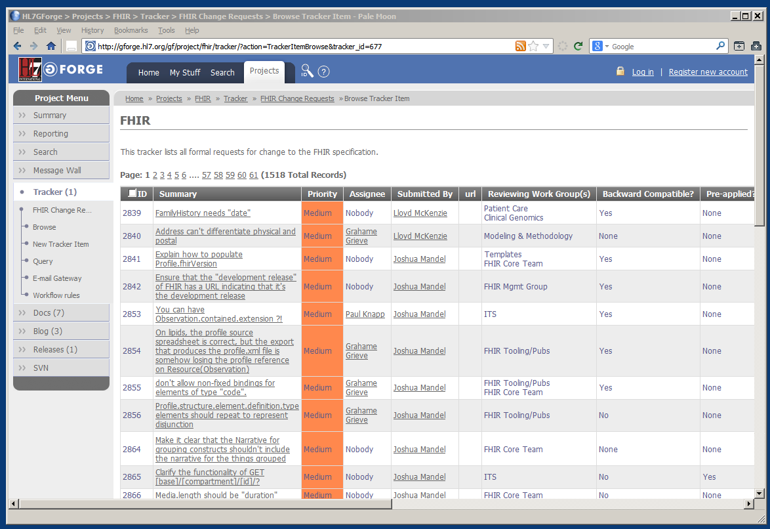The height and width of the screenshot is (529, 770).
Task: Open the browser Help menu
Action: [x=192, y=30]
